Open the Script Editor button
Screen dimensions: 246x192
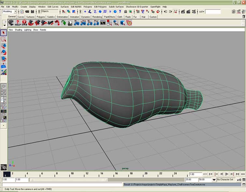[244, 185]
